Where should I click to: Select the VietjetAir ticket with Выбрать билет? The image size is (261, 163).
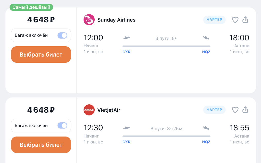[41, 145]
